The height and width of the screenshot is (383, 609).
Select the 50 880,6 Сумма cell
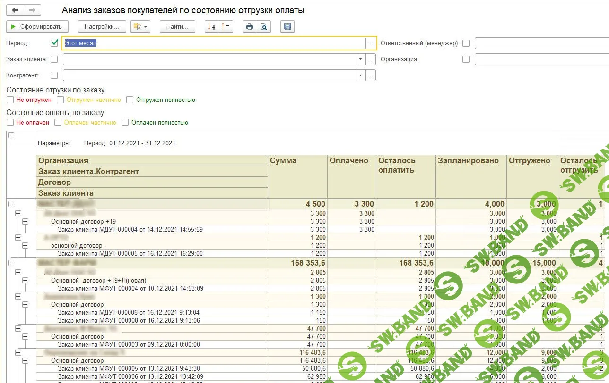point(297,368)
